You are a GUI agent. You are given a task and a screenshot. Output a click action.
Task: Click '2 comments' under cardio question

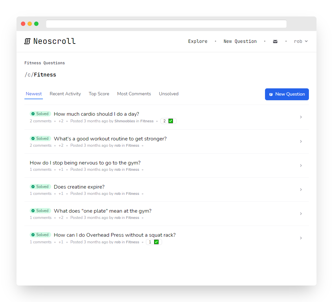point(41,121)
